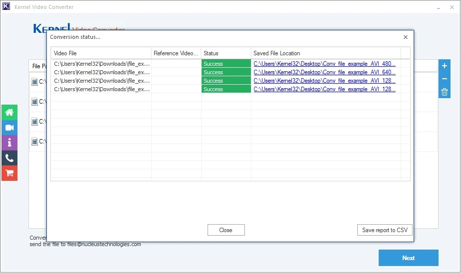Click the Close button
Image resolution: width=461 pixels, height=273 pixels.
point(226,230)
